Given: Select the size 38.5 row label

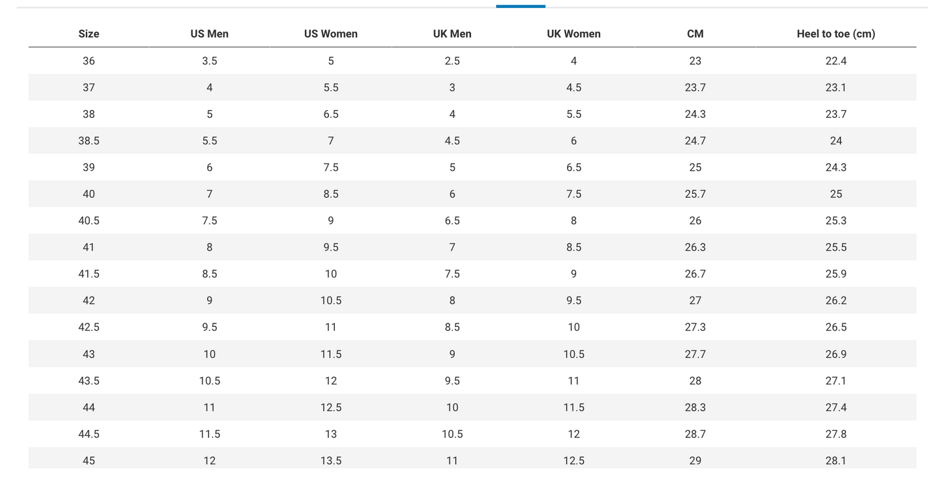Looking at the screenshot, I should (x=88, y=141).
